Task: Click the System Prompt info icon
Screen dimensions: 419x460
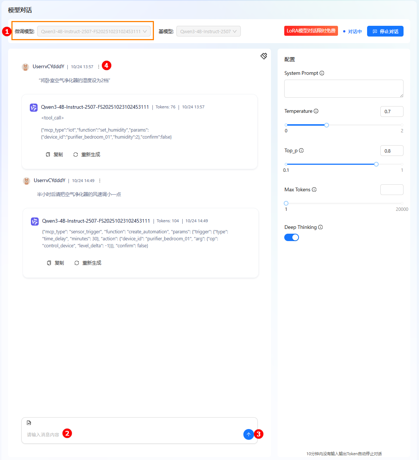Action: coord(322,73)
